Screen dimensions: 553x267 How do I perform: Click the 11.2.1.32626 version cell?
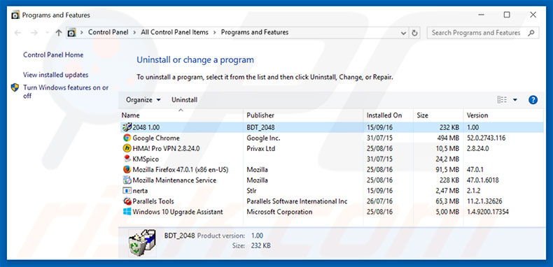coord(484,201)
